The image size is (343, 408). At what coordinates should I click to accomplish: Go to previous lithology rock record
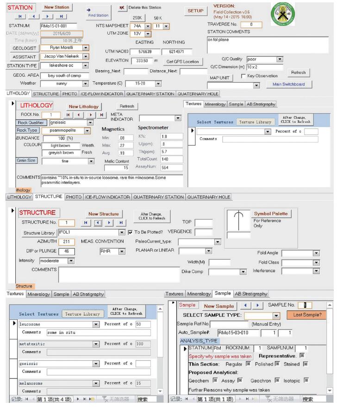point(78,115)
